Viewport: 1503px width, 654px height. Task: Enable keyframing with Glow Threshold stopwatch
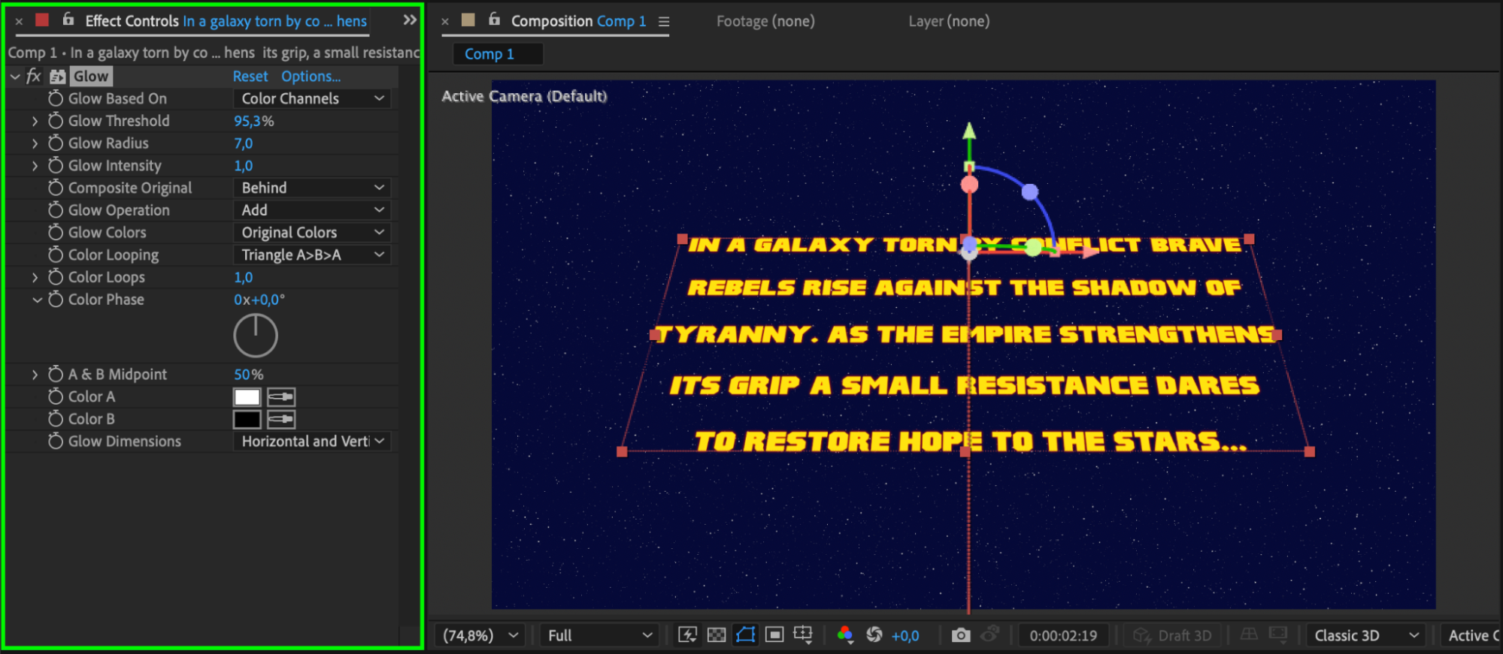(x=56, y=121)
